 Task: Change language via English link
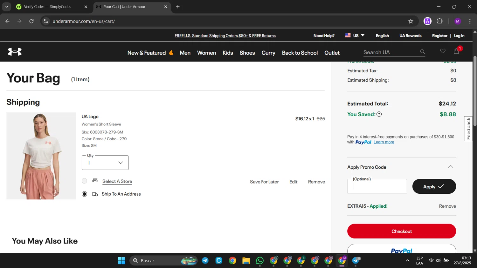382,36
